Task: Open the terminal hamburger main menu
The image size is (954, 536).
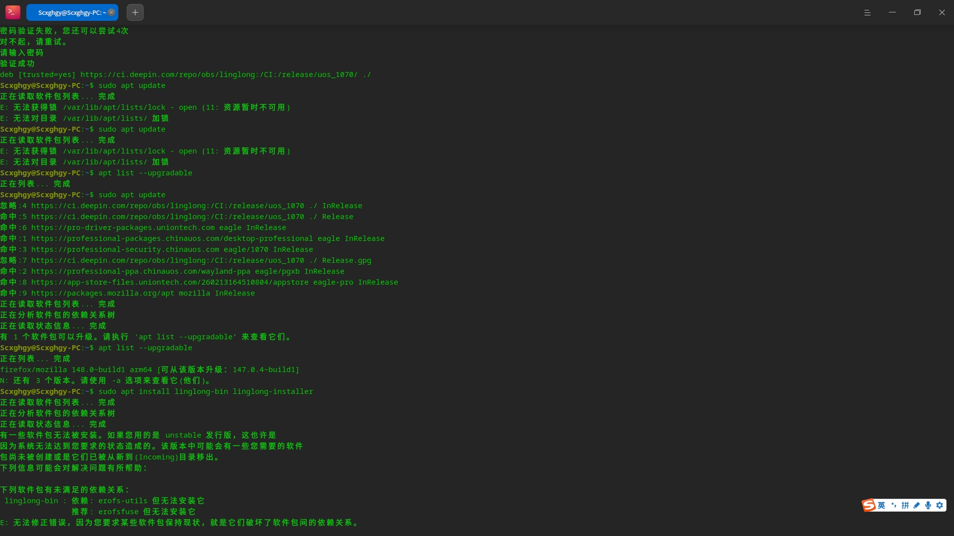Action: [x=867, y=12]
